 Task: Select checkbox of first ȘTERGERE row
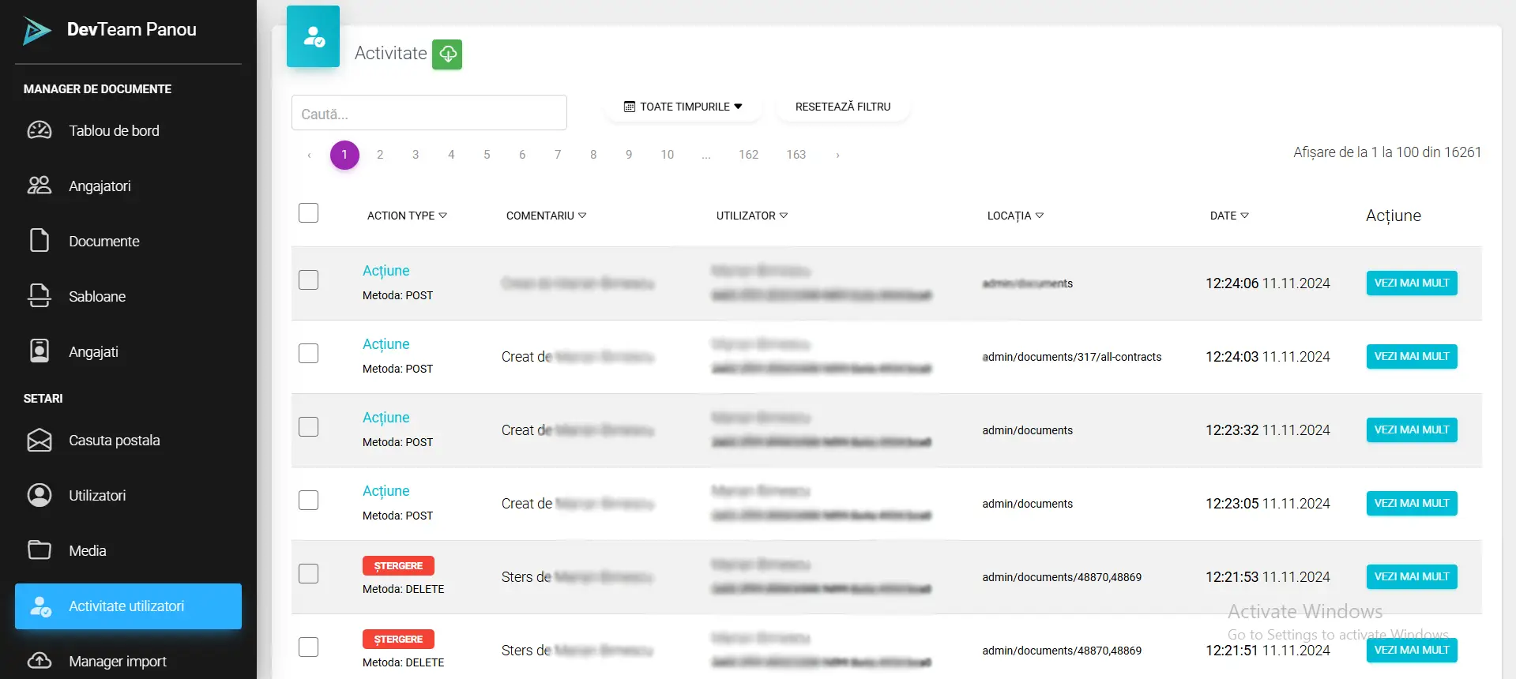(309, 574)
